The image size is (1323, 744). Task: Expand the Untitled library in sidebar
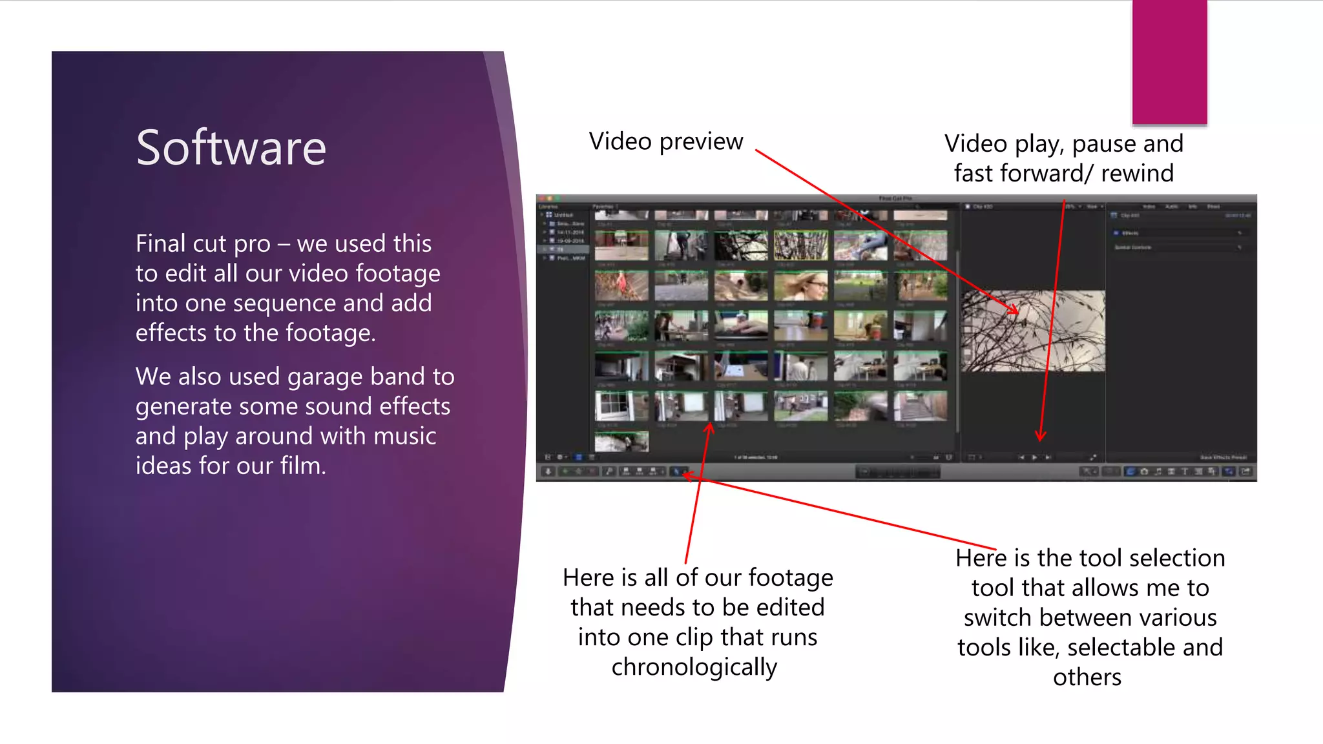point(542,214)
